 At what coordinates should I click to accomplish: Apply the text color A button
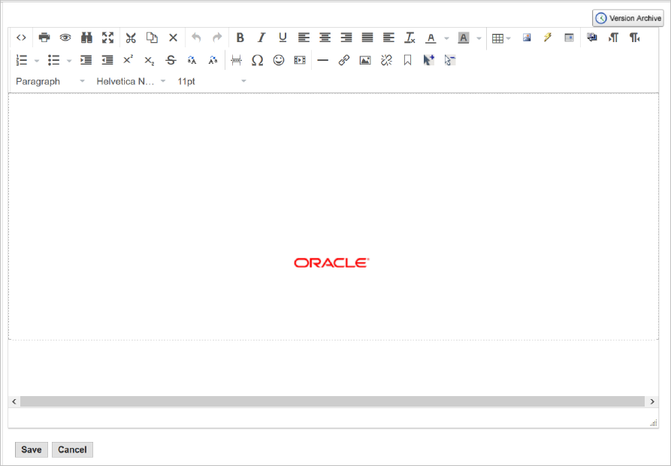(431, 38)
